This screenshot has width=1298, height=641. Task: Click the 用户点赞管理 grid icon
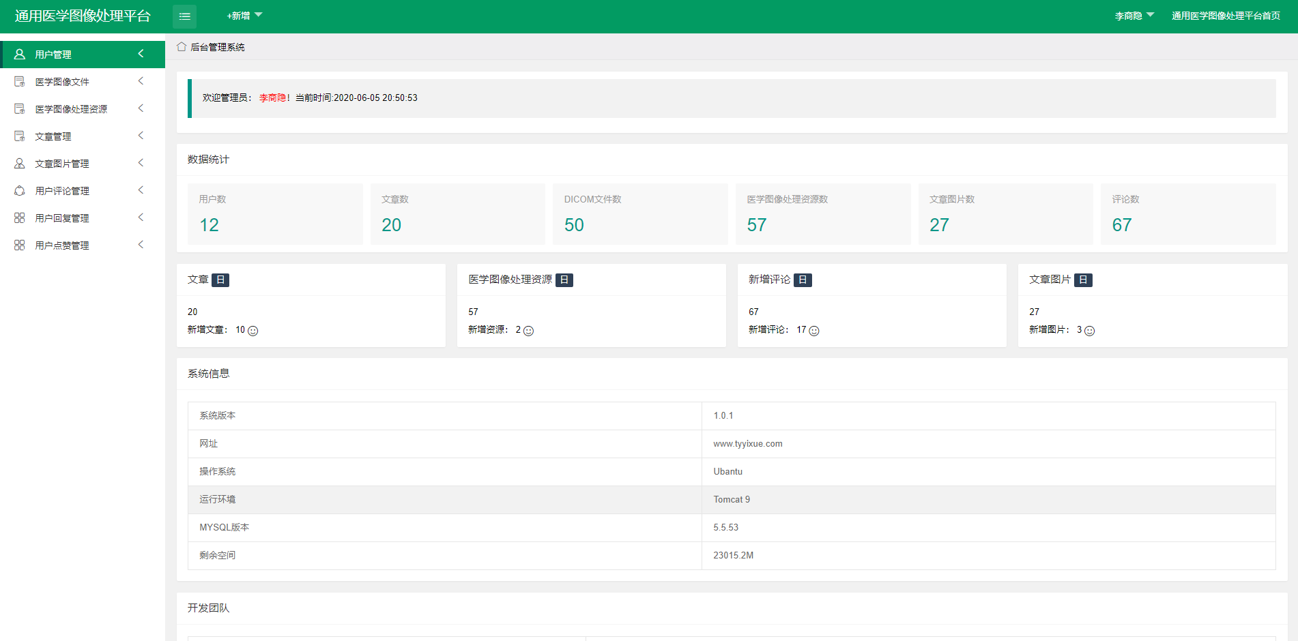coord(20,245)
